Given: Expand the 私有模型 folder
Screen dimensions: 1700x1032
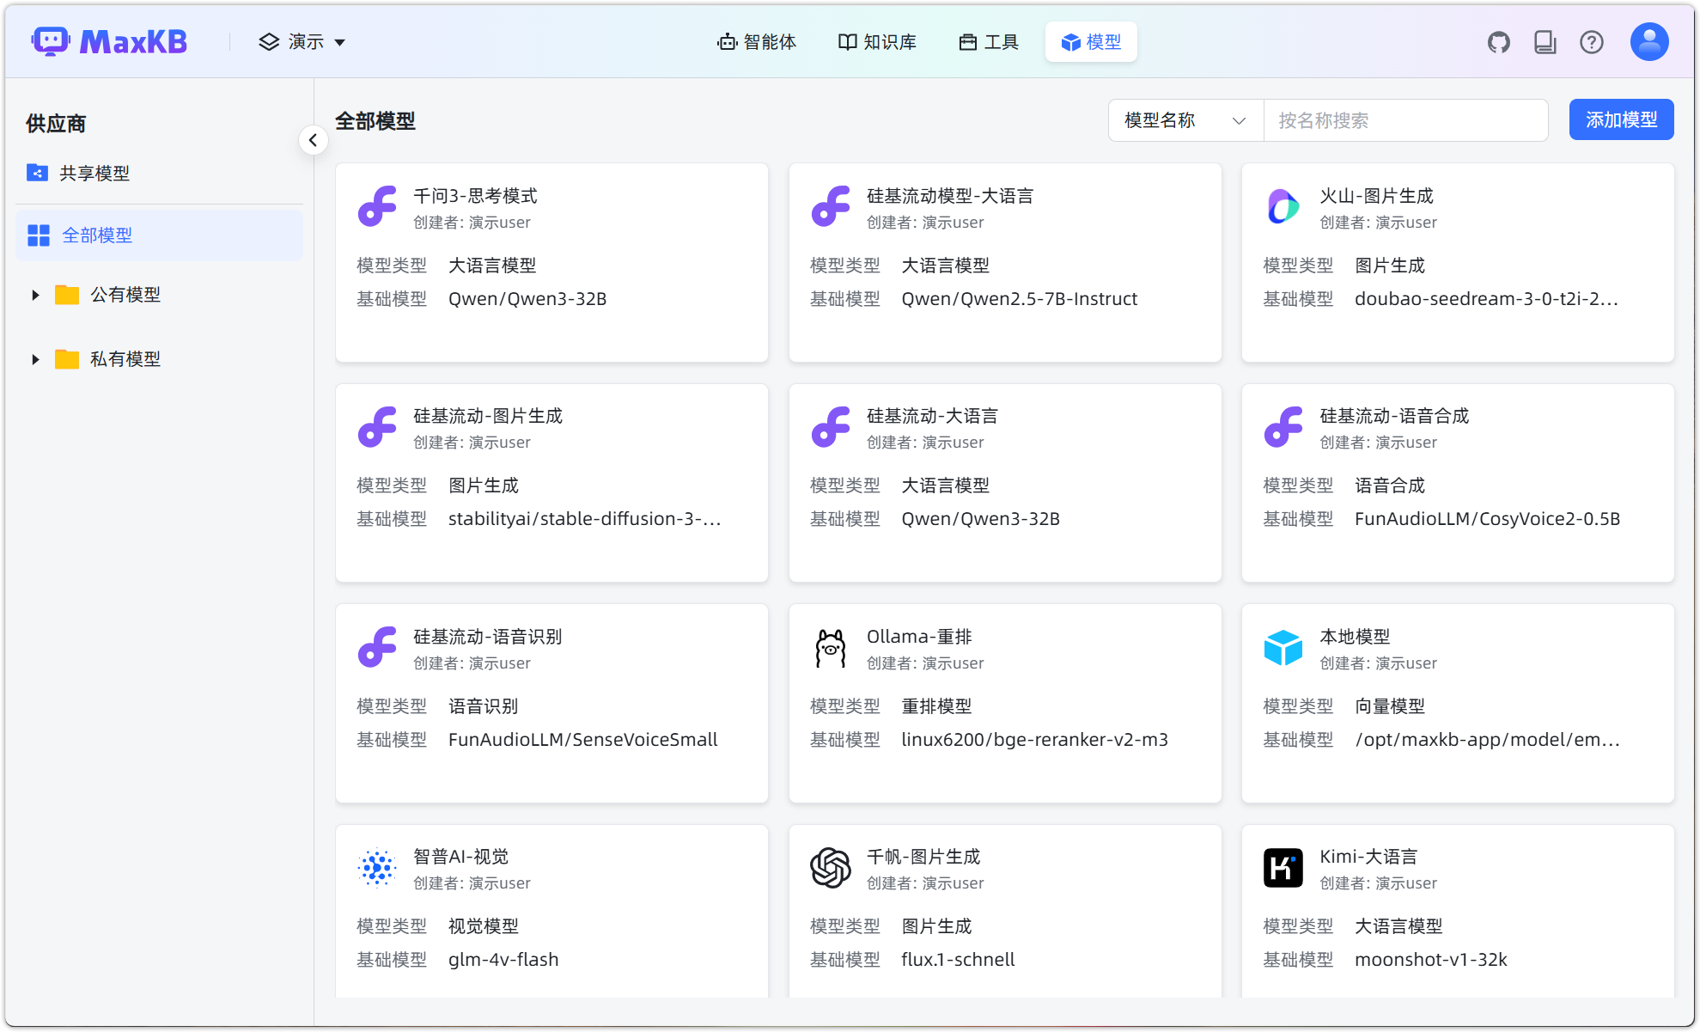Looking at the screenshot, I should coord(35,359).
